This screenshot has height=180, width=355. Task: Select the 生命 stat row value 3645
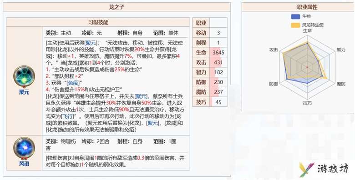[218, 53]
